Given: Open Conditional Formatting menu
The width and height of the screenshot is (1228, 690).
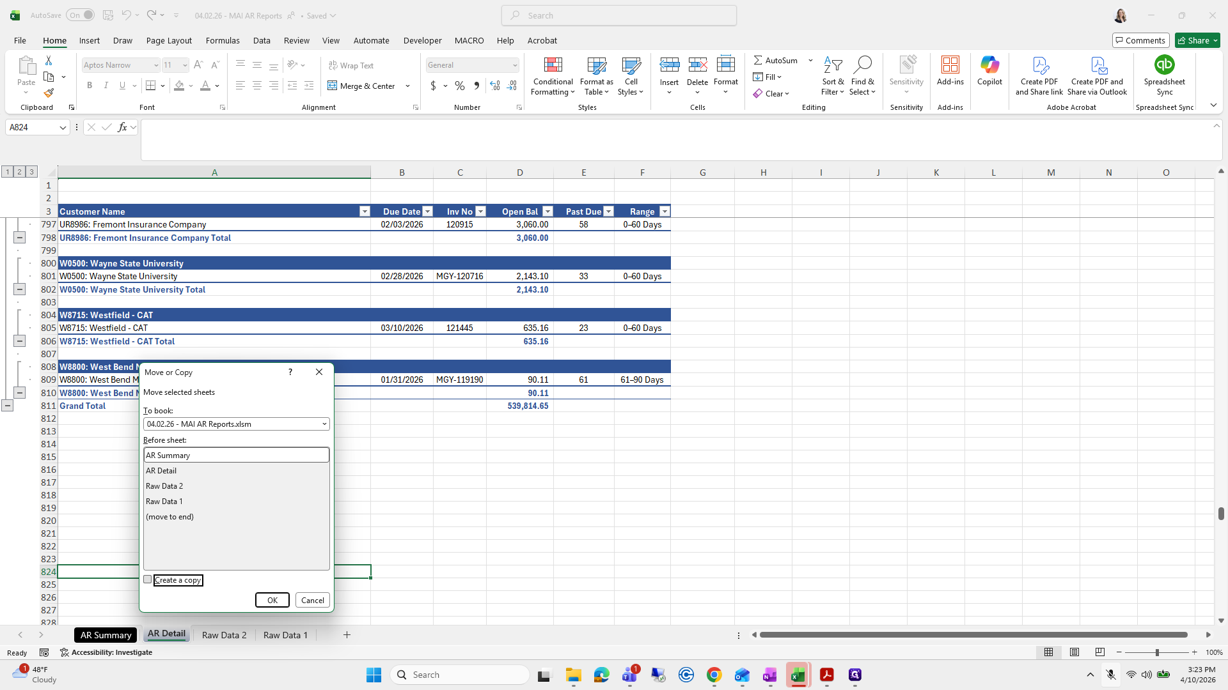Looking at the screenshot, I should coord(553,77).
